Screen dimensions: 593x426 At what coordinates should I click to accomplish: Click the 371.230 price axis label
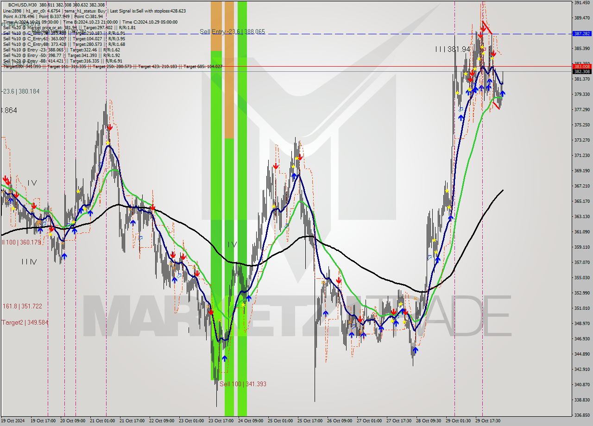(581, 156)
